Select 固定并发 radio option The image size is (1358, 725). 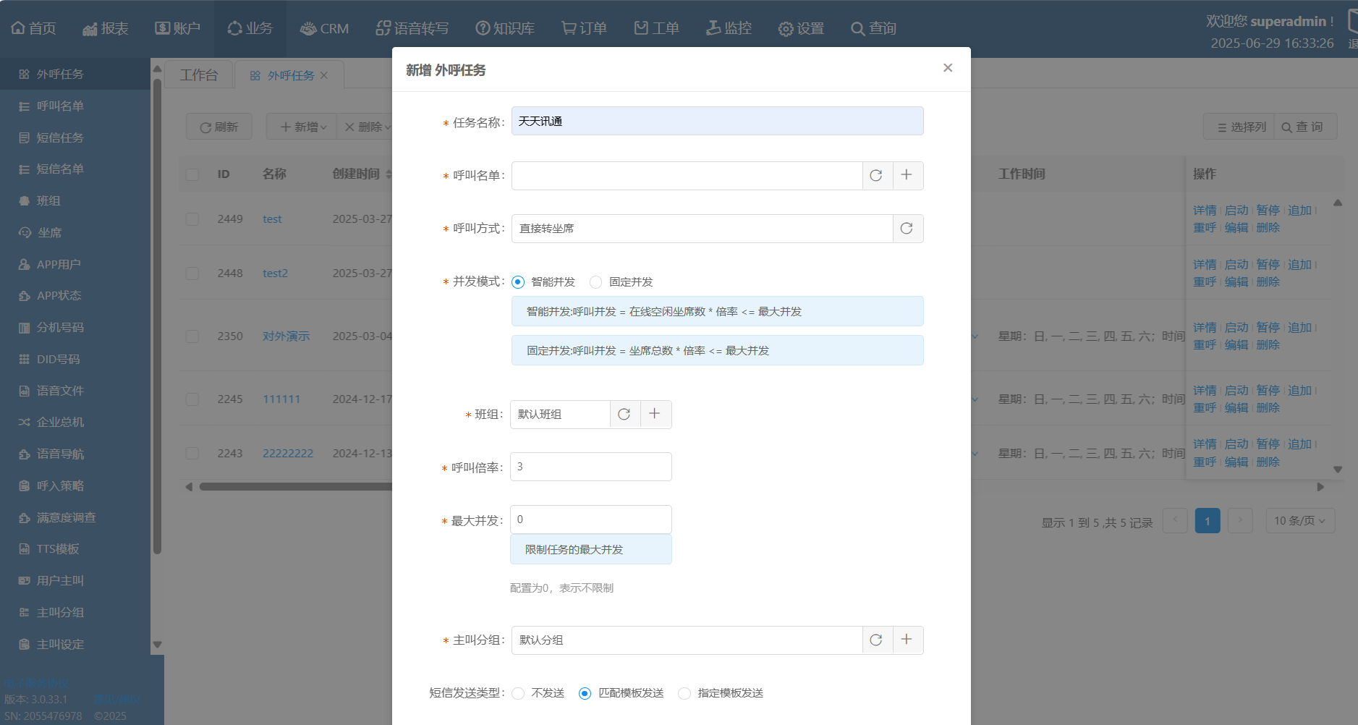(596, 282)
